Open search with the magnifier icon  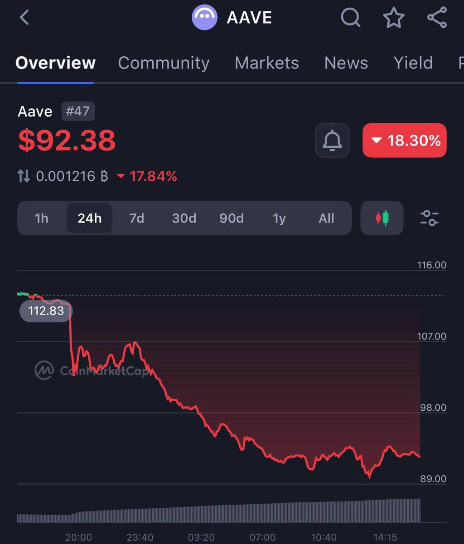(x=351, y=18)
